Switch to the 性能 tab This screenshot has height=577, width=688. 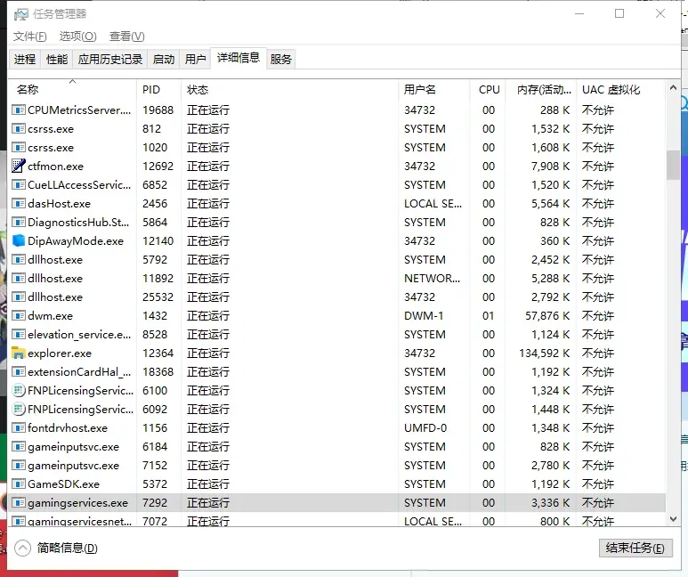(57, 60)
